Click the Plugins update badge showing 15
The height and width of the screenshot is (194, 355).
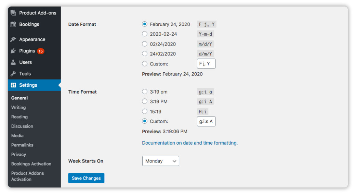click(x=41, y=51)
